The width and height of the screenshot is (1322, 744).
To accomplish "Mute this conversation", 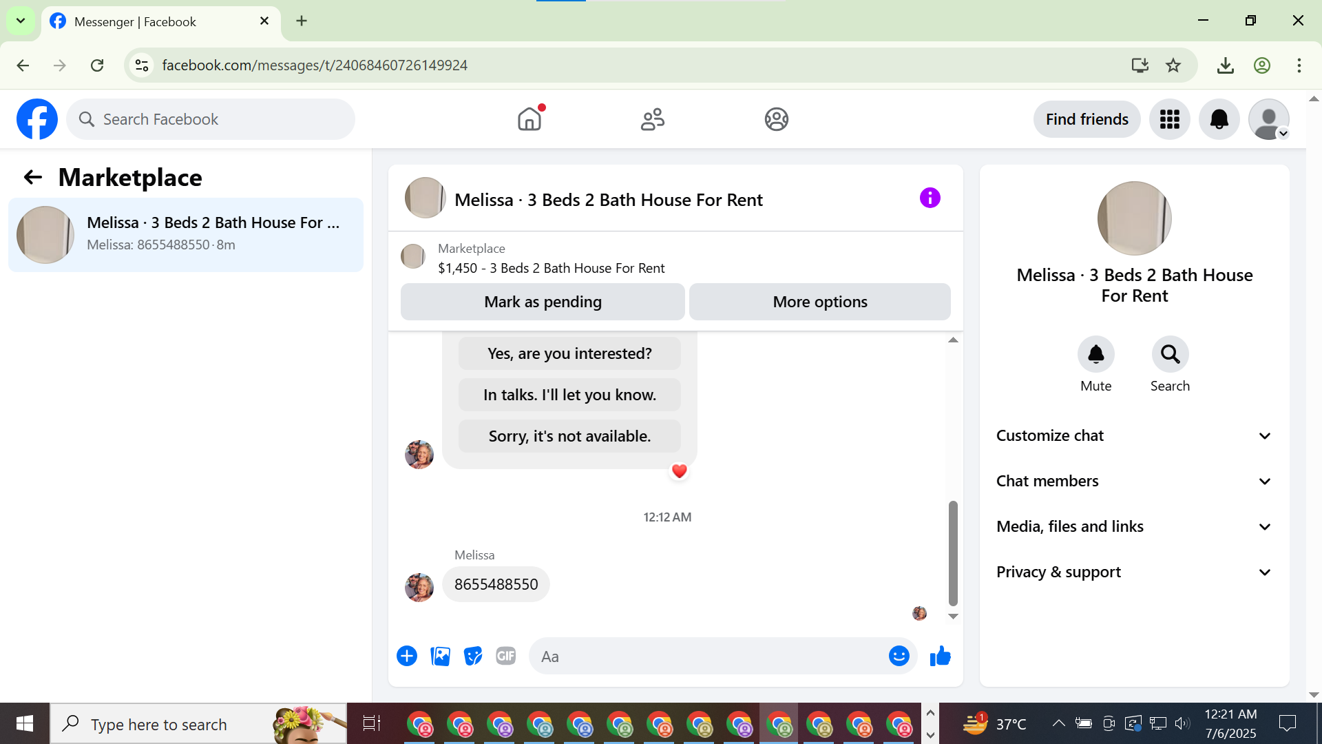I will tap(1095, 354).
